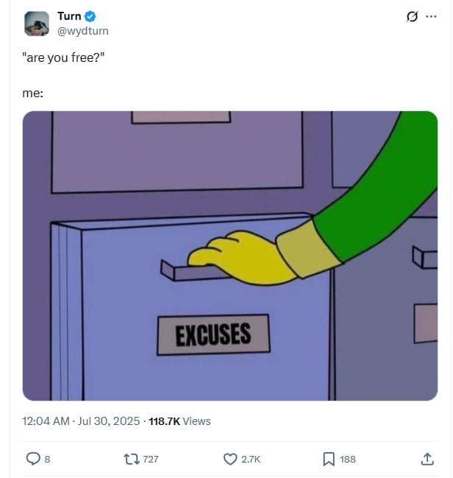
Task: Click the 12:04 AM Jul 30 timestamp
Action: (81, 421)
